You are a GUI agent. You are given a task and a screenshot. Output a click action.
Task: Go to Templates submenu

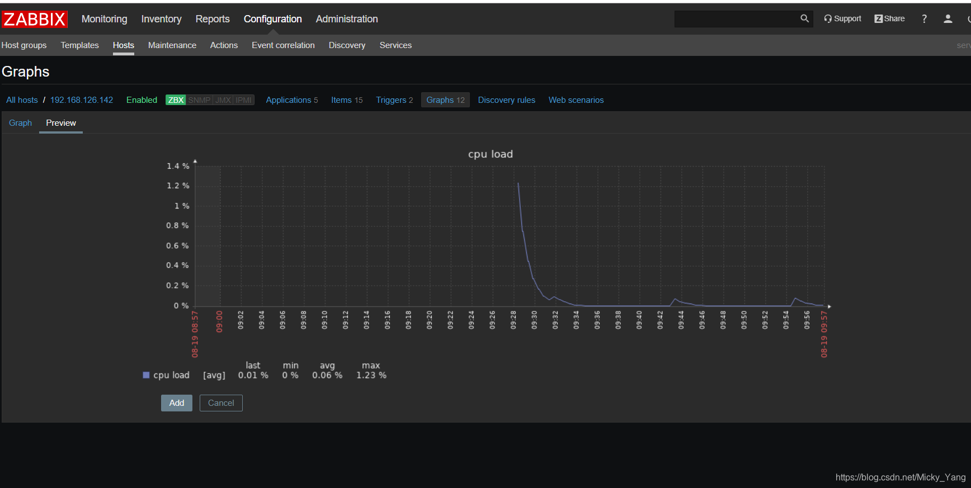click(x=79, y=45)
